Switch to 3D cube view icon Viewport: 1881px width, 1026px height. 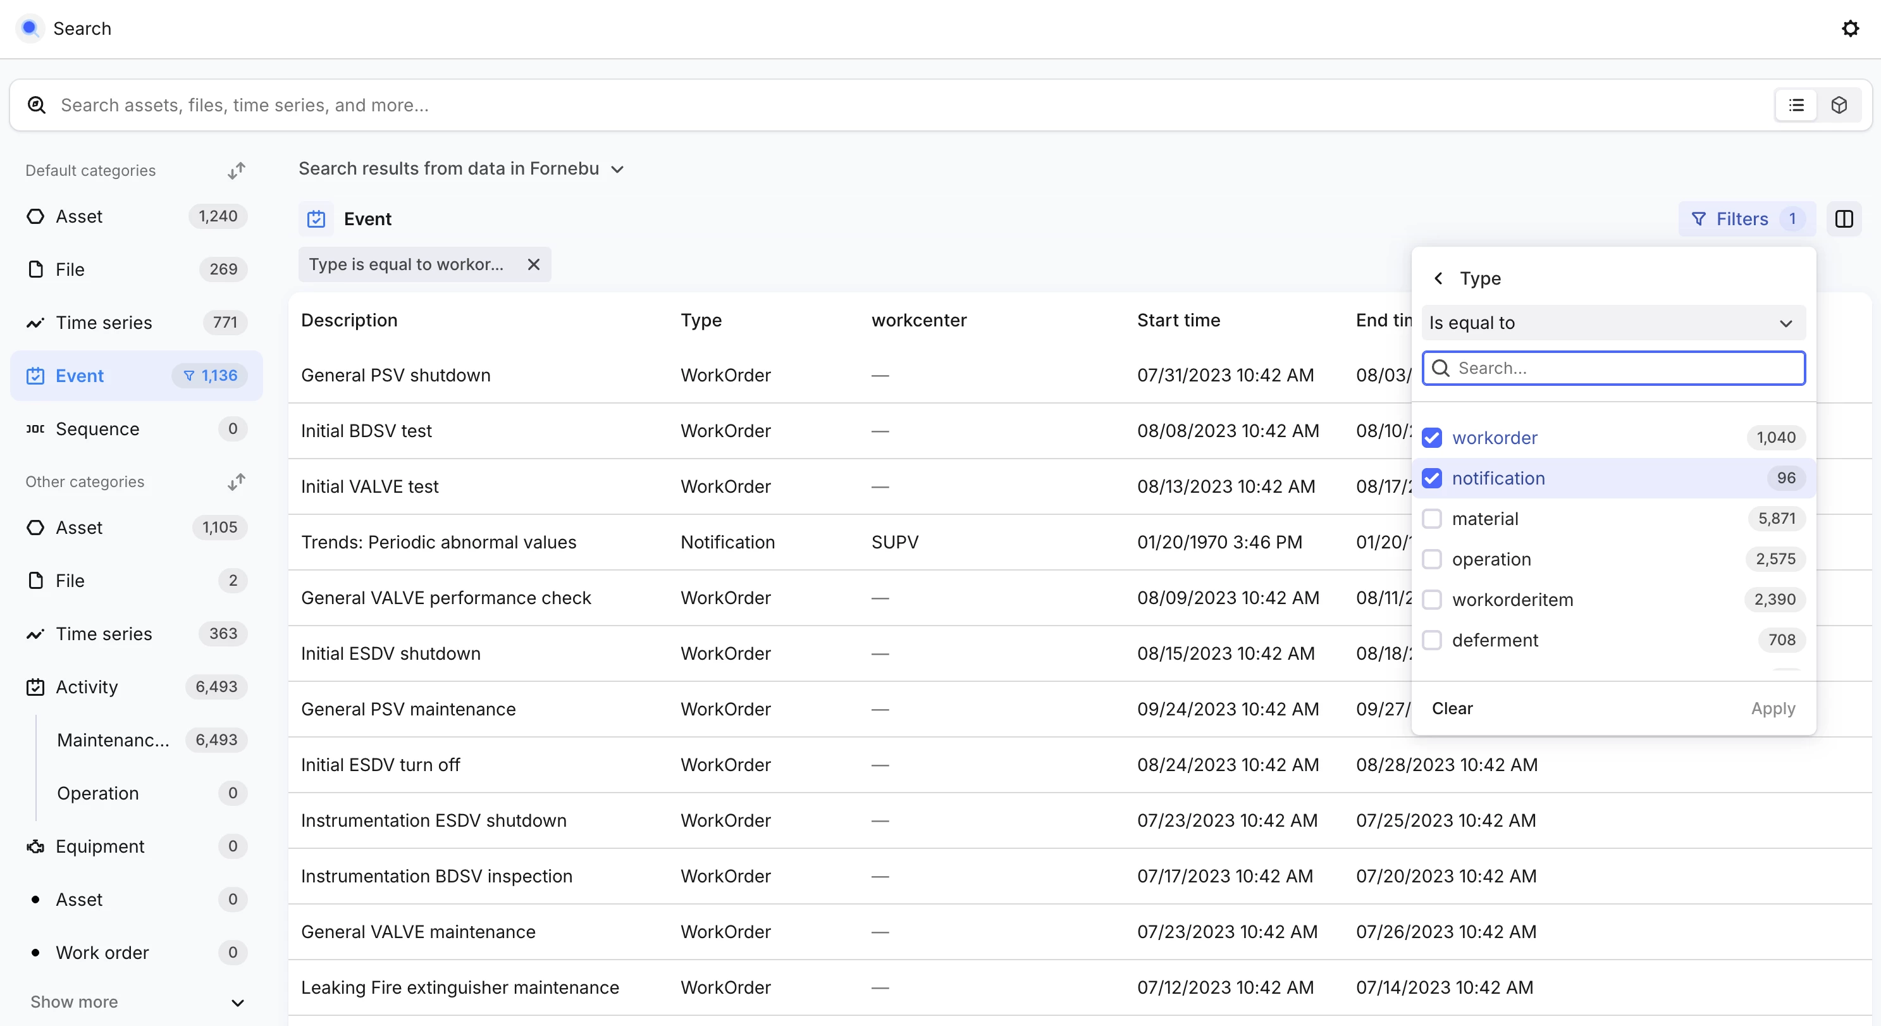point(1839,105)
